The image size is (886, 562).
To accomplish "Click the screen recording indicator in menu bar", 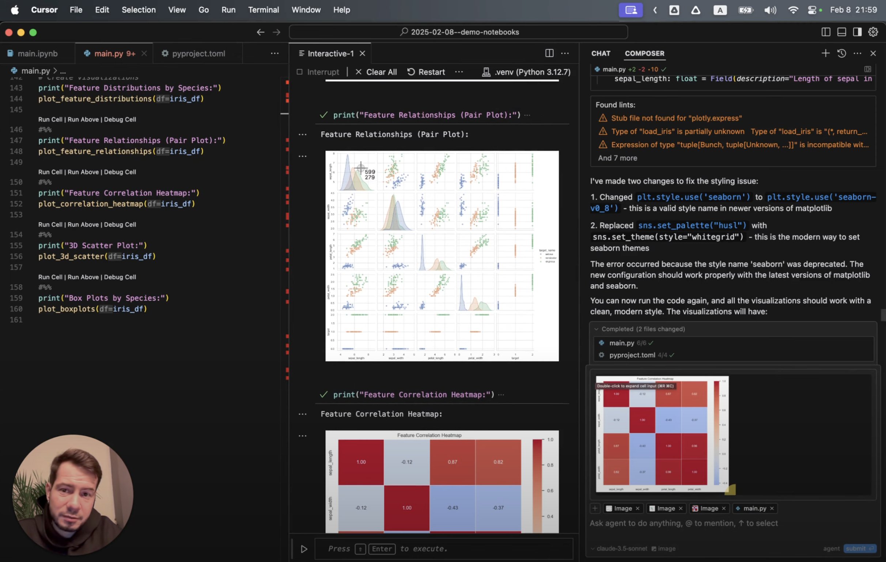I will (x=631, y=10).
